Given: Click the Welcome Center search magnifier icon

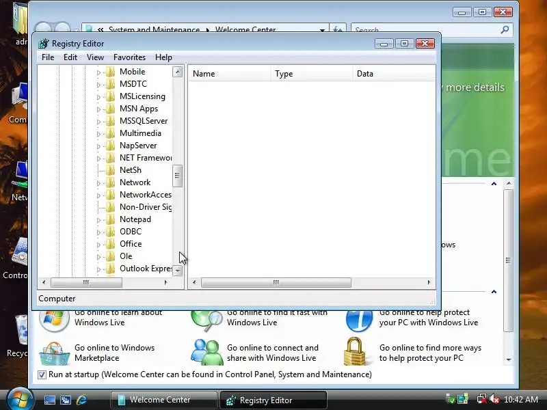Looking at the screenshot, I should pos(505,30).
